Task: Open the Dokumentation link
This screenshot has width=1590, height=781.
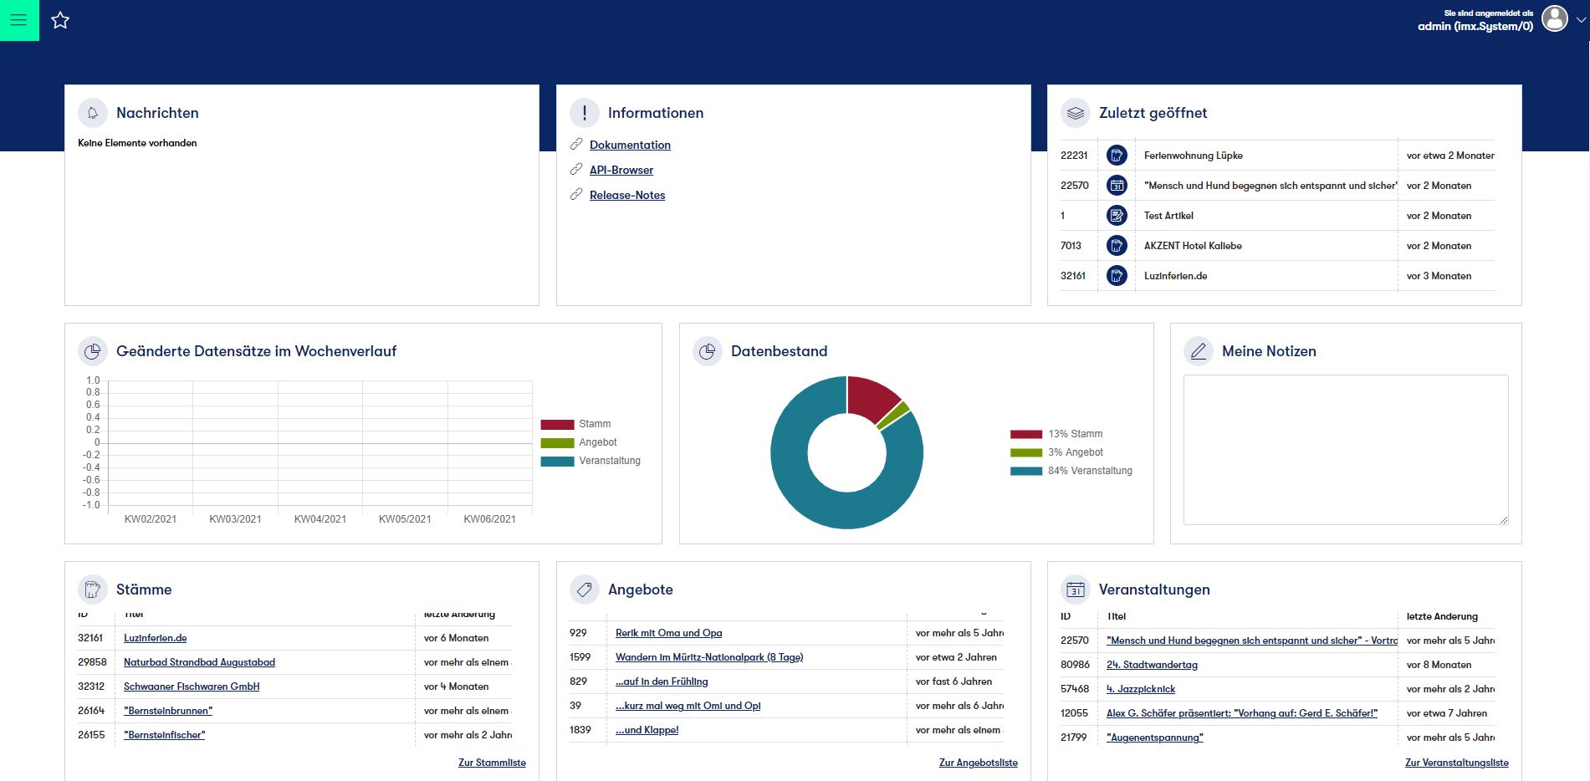Action: click(630, 145)
